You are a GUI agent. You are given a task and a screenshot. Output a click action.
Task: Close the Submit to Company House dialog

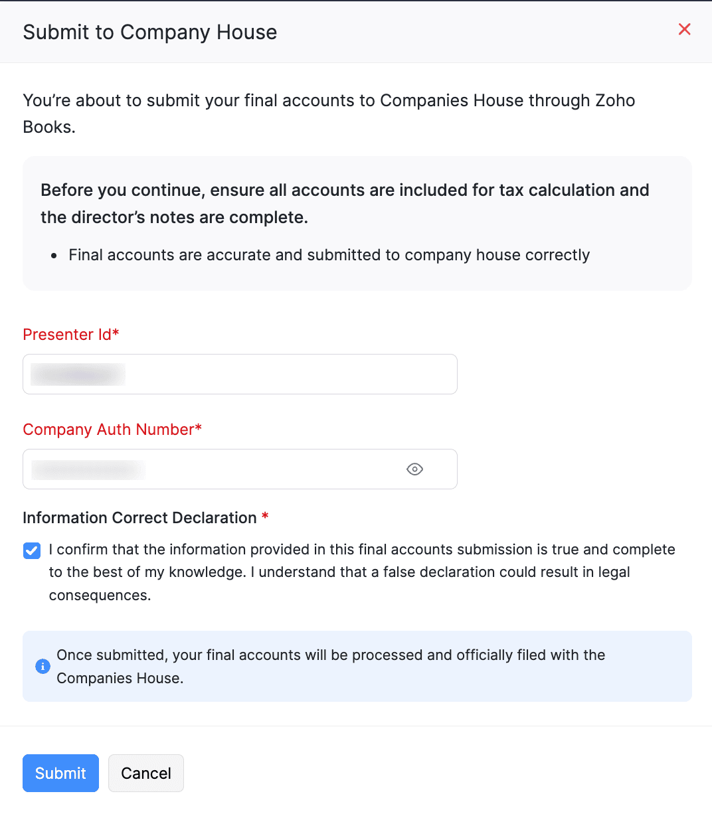(x=684, y=29)
